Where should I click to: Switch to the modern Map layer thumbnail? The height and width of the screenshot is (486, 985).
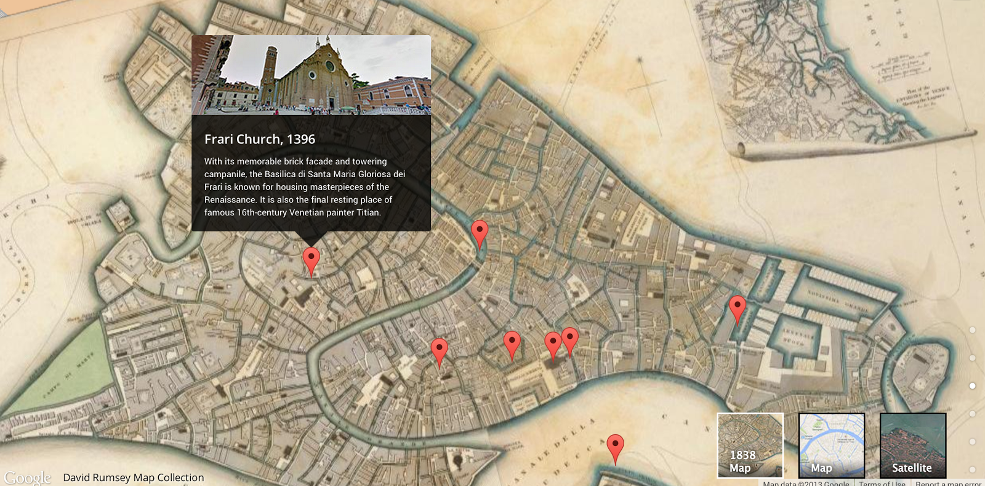click(832, 445)
